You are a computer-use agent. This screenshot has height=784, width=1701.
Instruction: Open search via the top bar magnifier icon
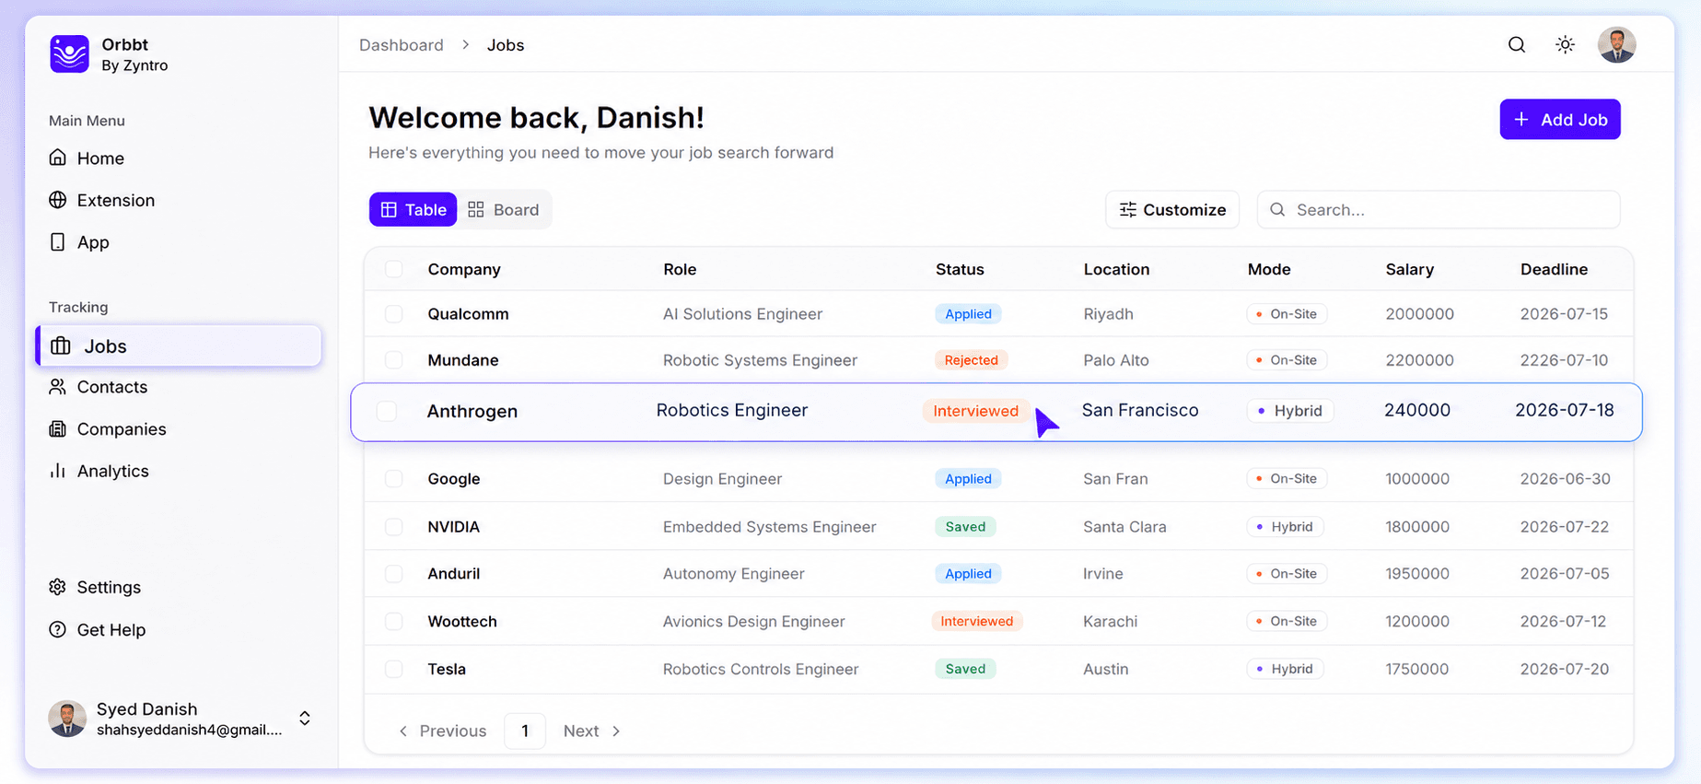tap(1517, 44)
